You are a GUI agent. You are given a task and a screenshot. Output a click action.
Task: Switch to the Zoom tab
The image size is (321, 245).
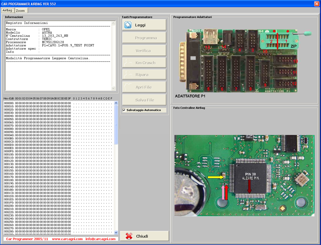click(x=20, y=11)
